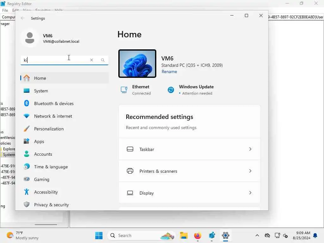Open Ethernet connection status

[136, 90]
